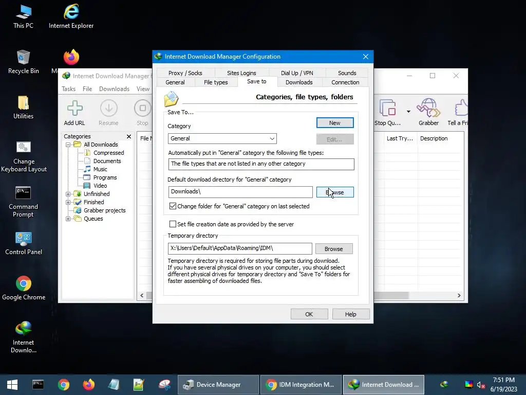526x395 pixels.
Task: Close the Categories panel in IDM
Action: point(129,136)
